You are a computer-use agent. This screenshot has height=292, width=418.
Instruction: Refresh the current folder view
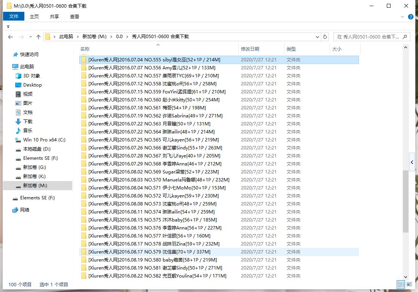pos(325,37)
